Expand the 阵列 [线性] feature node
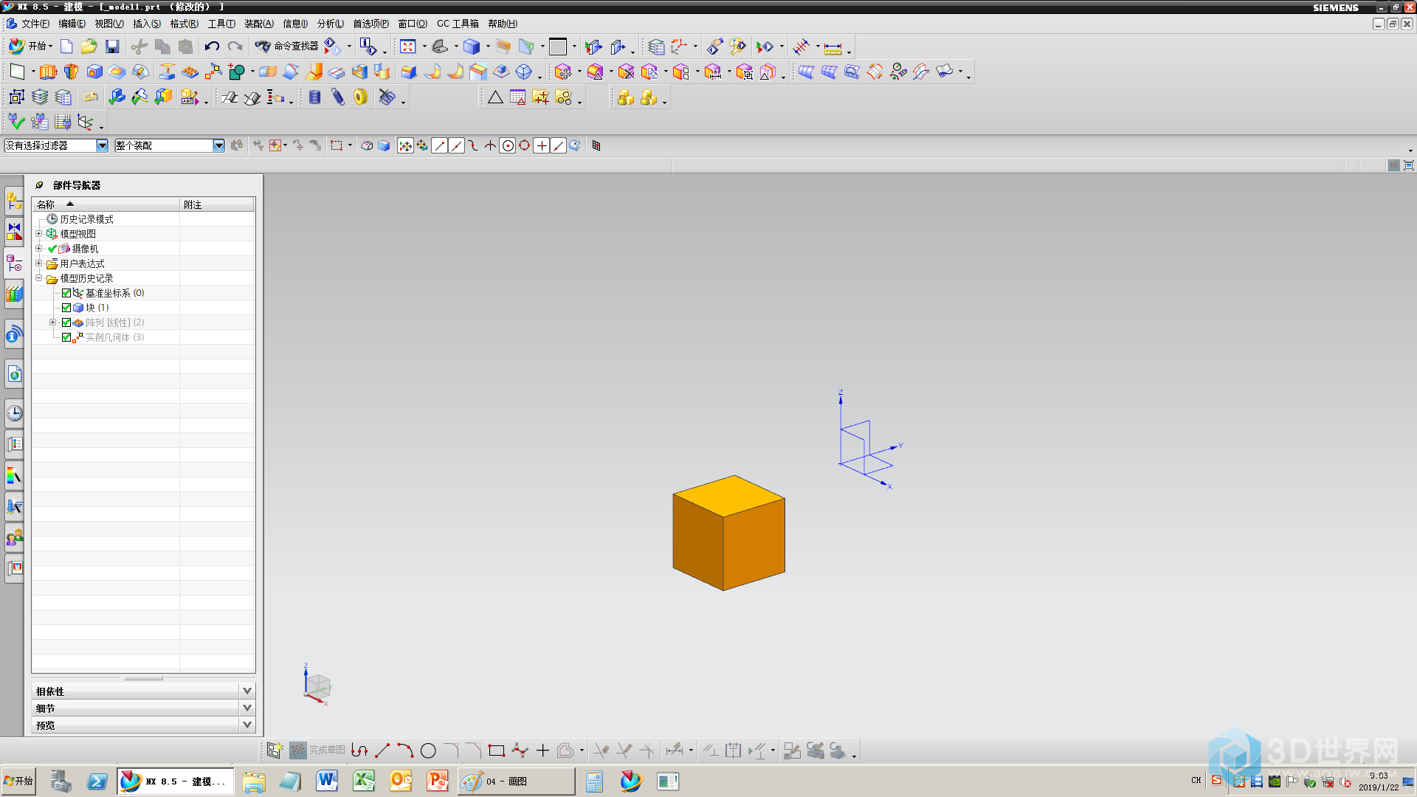This screenshot has height=797, width=1417. click(x=52, y=322)
